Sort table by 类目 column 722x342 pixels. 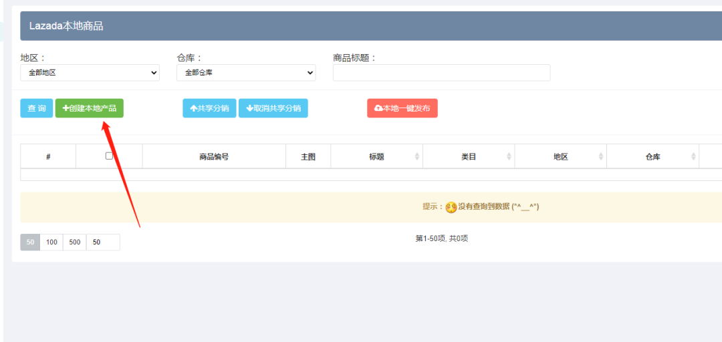point(469,156)
